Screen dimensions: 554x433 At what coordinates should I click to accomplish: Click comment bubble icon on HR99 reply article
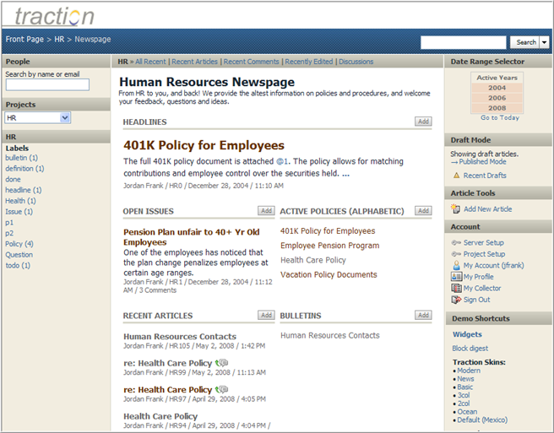pyautogui.click(x=222, y=363)
